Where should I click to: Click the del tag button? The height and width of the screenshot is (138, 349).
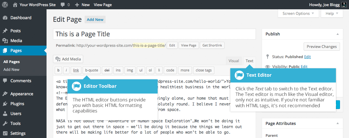pos(107,70)
